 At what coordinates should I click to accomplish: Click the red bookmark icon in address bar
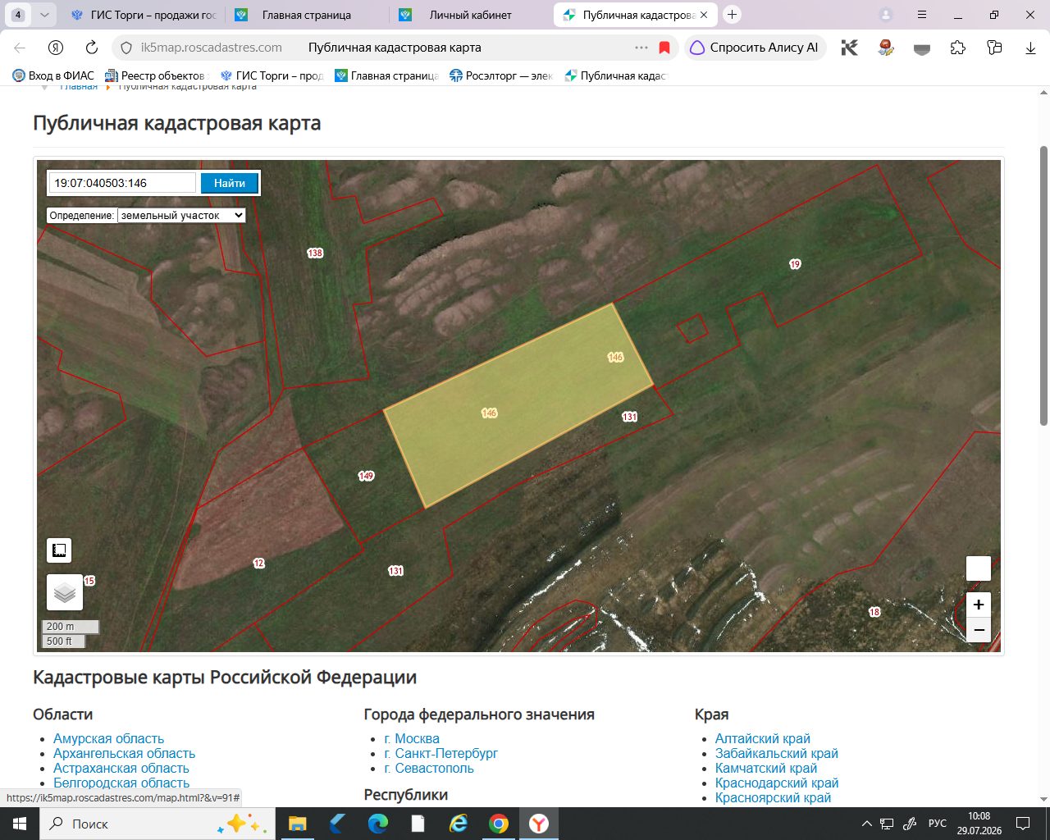(x=664, y=48)
